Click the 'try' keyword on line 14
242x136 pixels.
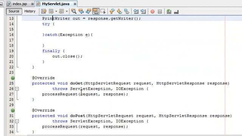[x=46, y=24]
